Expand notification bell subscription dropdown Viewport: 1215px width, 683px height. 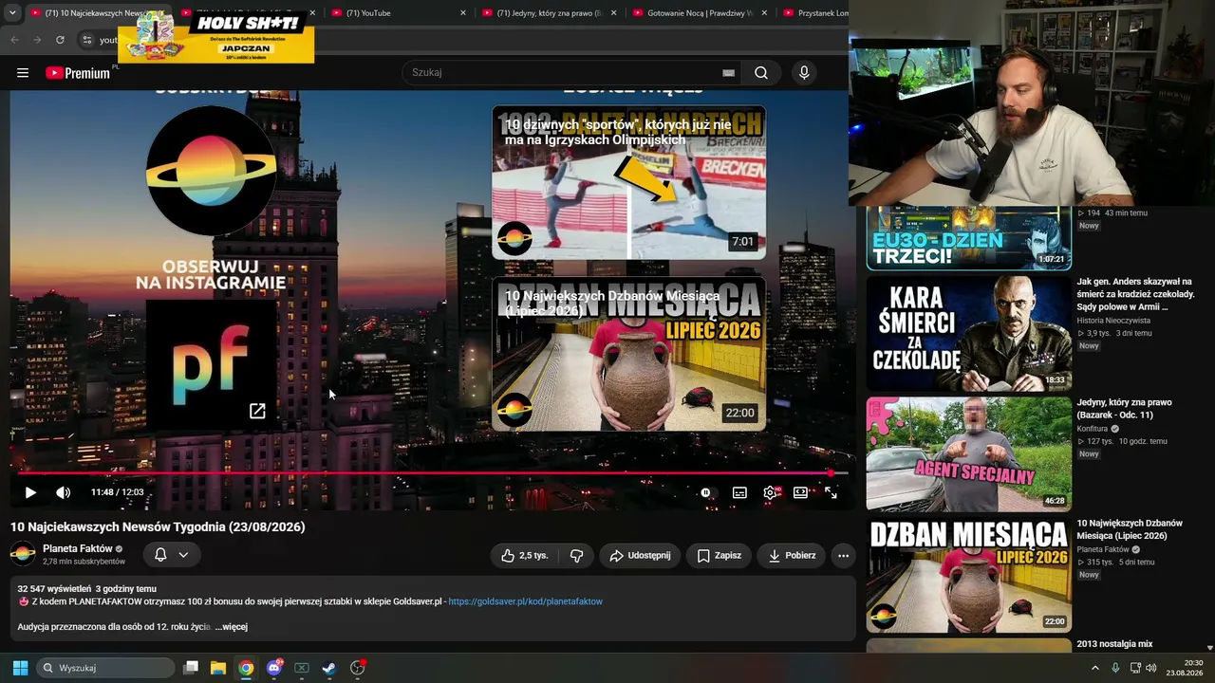point(171,555)
